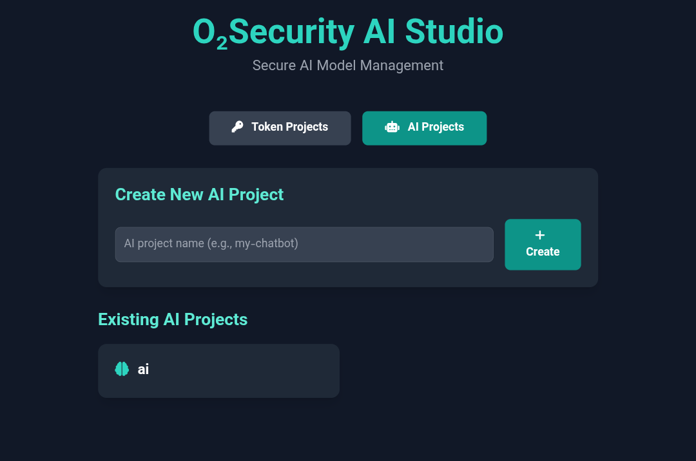Viewport: 696px width, 461px height.
Task: Click the brain icon beside ai
Action: [122, 369]
